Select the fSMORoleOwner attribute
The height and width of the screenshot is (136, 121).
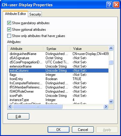59,91
